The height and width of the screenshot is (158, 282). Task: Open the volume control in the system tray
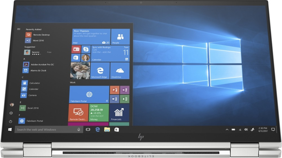pos(246,130)
